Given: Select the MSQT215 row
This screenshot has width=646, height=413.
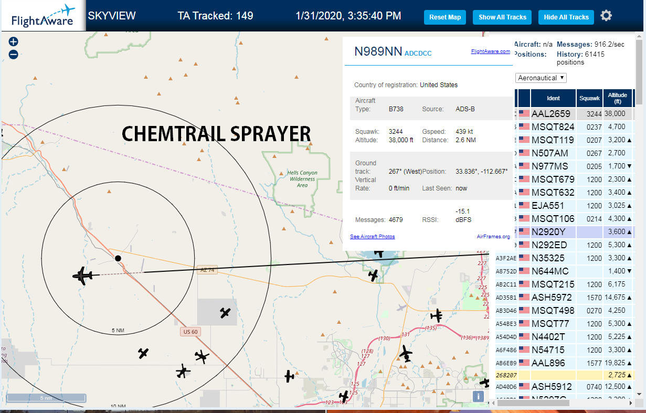Looking at the screenshot, I should [x=564, y=284].
